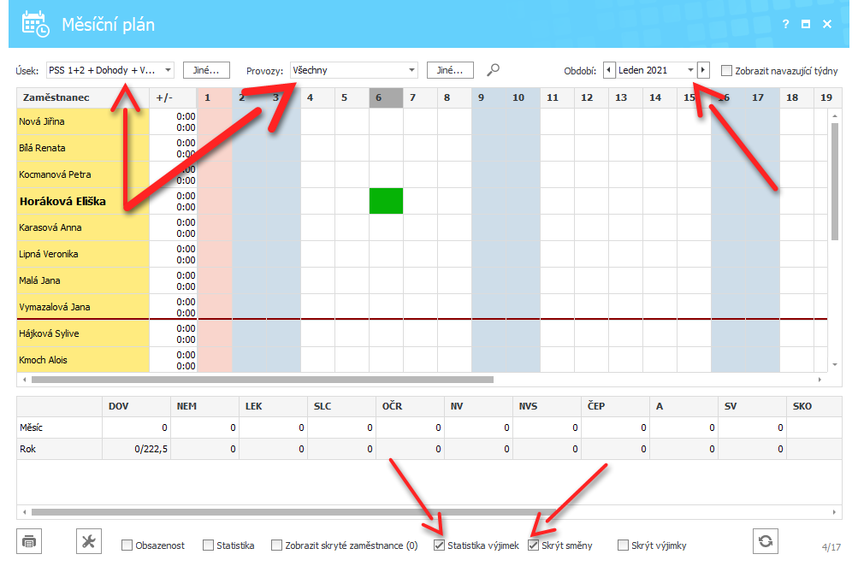The width and height of the screenshot is (858, 566).
Task: Click day 6 column header
Action: coord(387,97)
